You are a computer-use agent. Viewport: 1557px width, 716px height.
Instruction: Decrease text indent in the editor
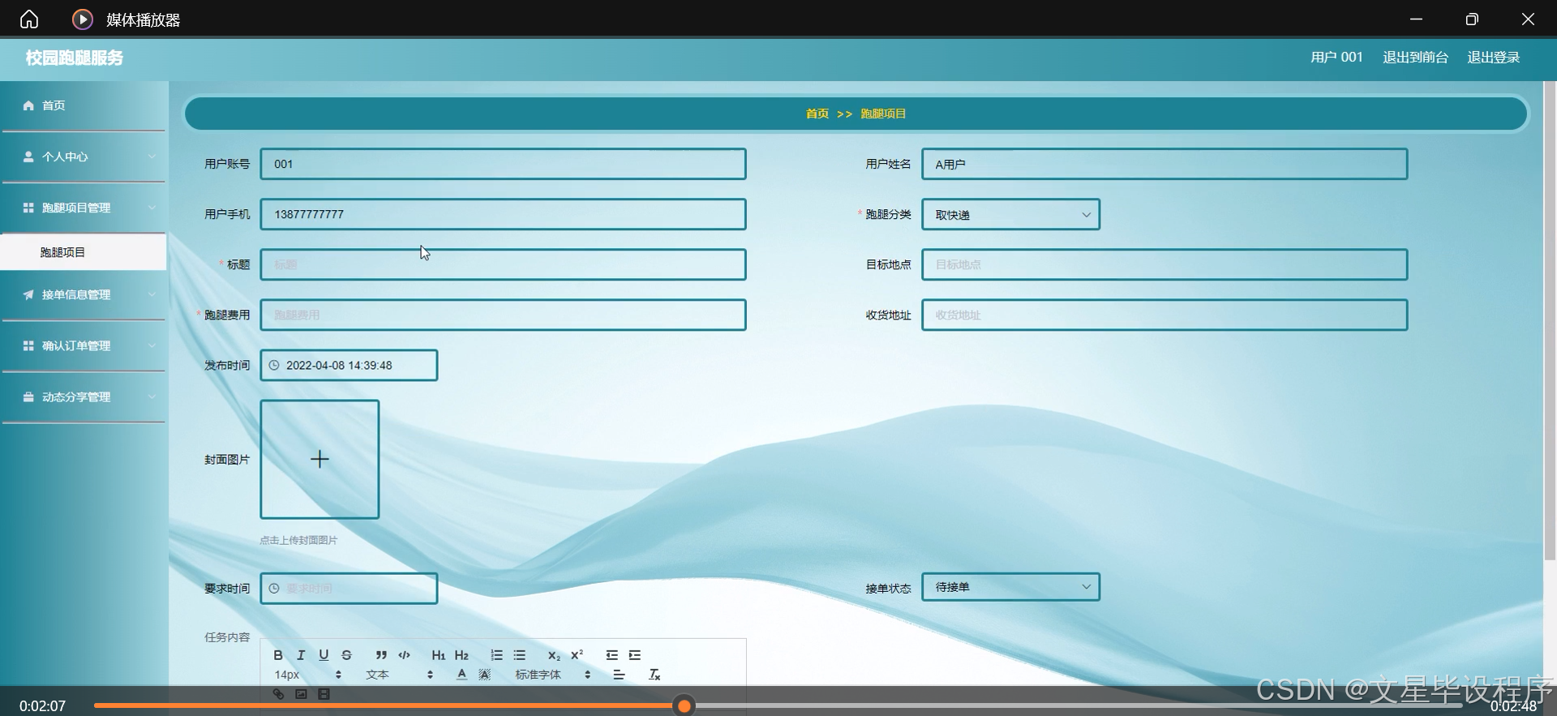tap(611, 655)
